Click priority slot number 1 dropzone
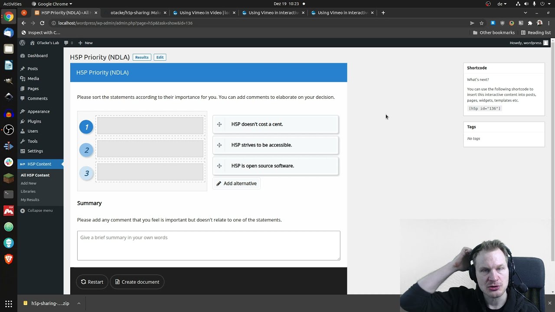The height and width of the screenshot is (312, 555). click(150, 126)
